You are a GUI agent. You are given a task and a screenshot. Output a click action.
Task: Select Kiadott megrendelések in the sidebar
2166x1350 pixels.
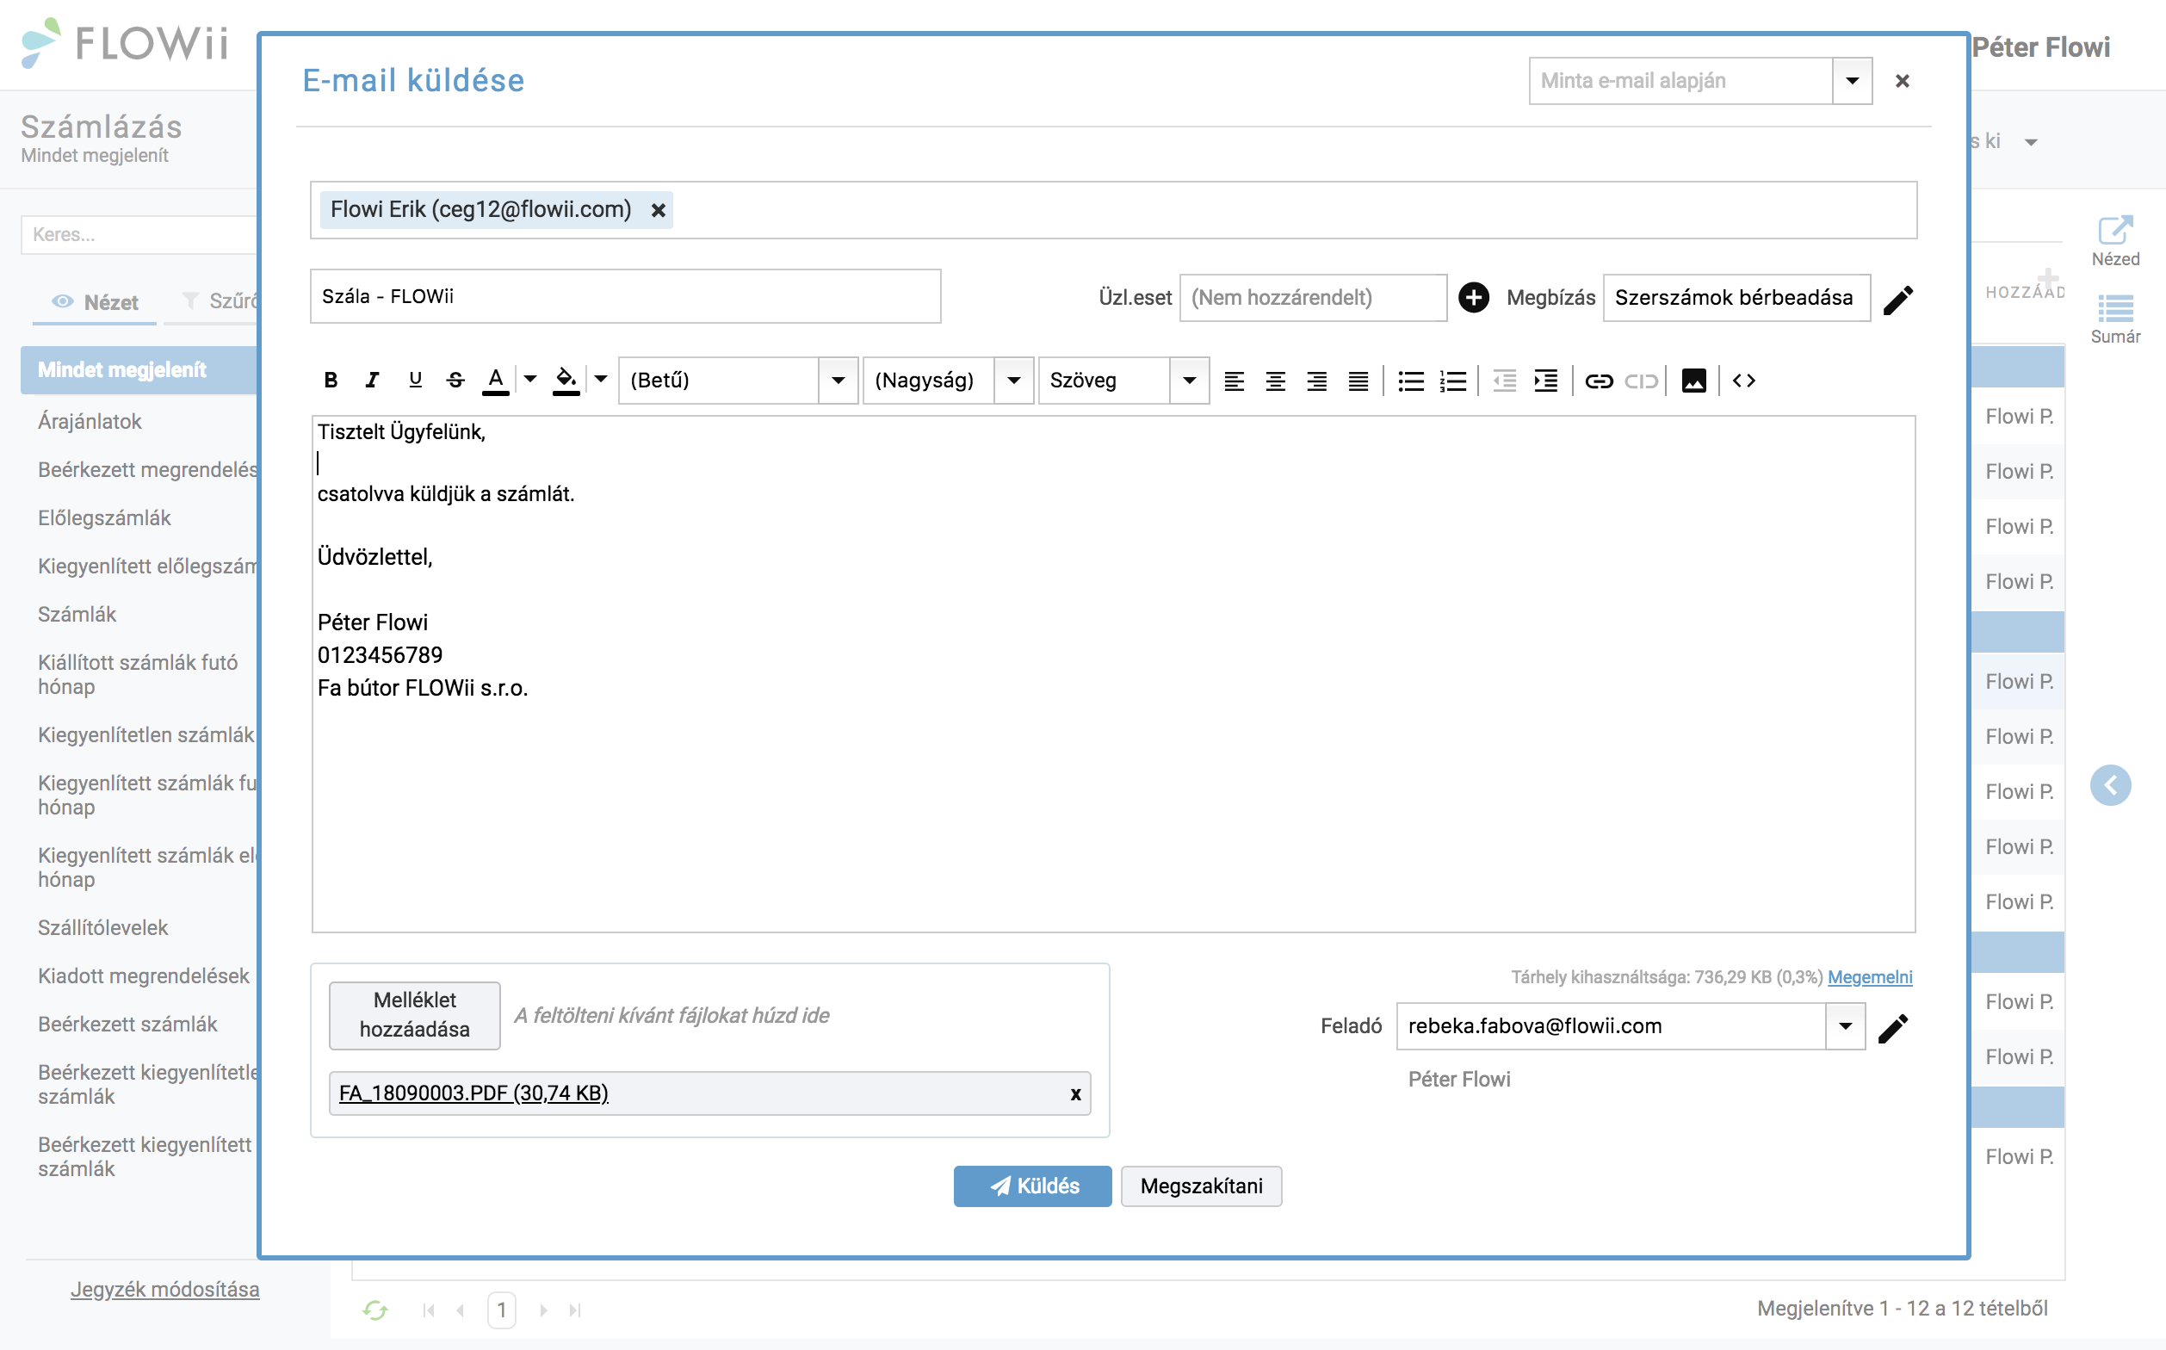tap(143, 975)
